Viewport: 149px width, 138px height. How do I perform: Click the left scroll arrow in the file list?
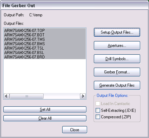coord(6,96)
